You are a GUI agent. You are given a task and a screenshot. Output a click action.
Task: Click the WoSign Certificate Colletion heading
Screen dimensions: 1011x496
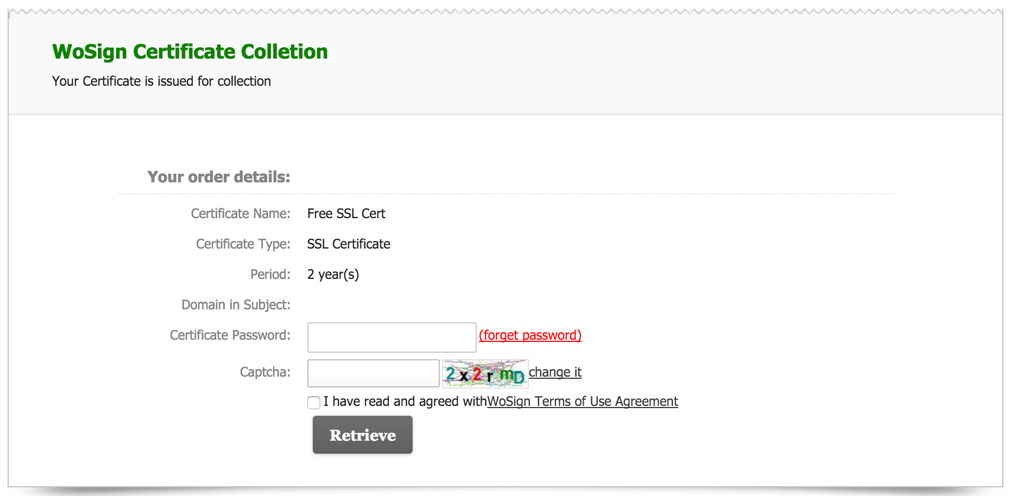(x=190, y=52)
